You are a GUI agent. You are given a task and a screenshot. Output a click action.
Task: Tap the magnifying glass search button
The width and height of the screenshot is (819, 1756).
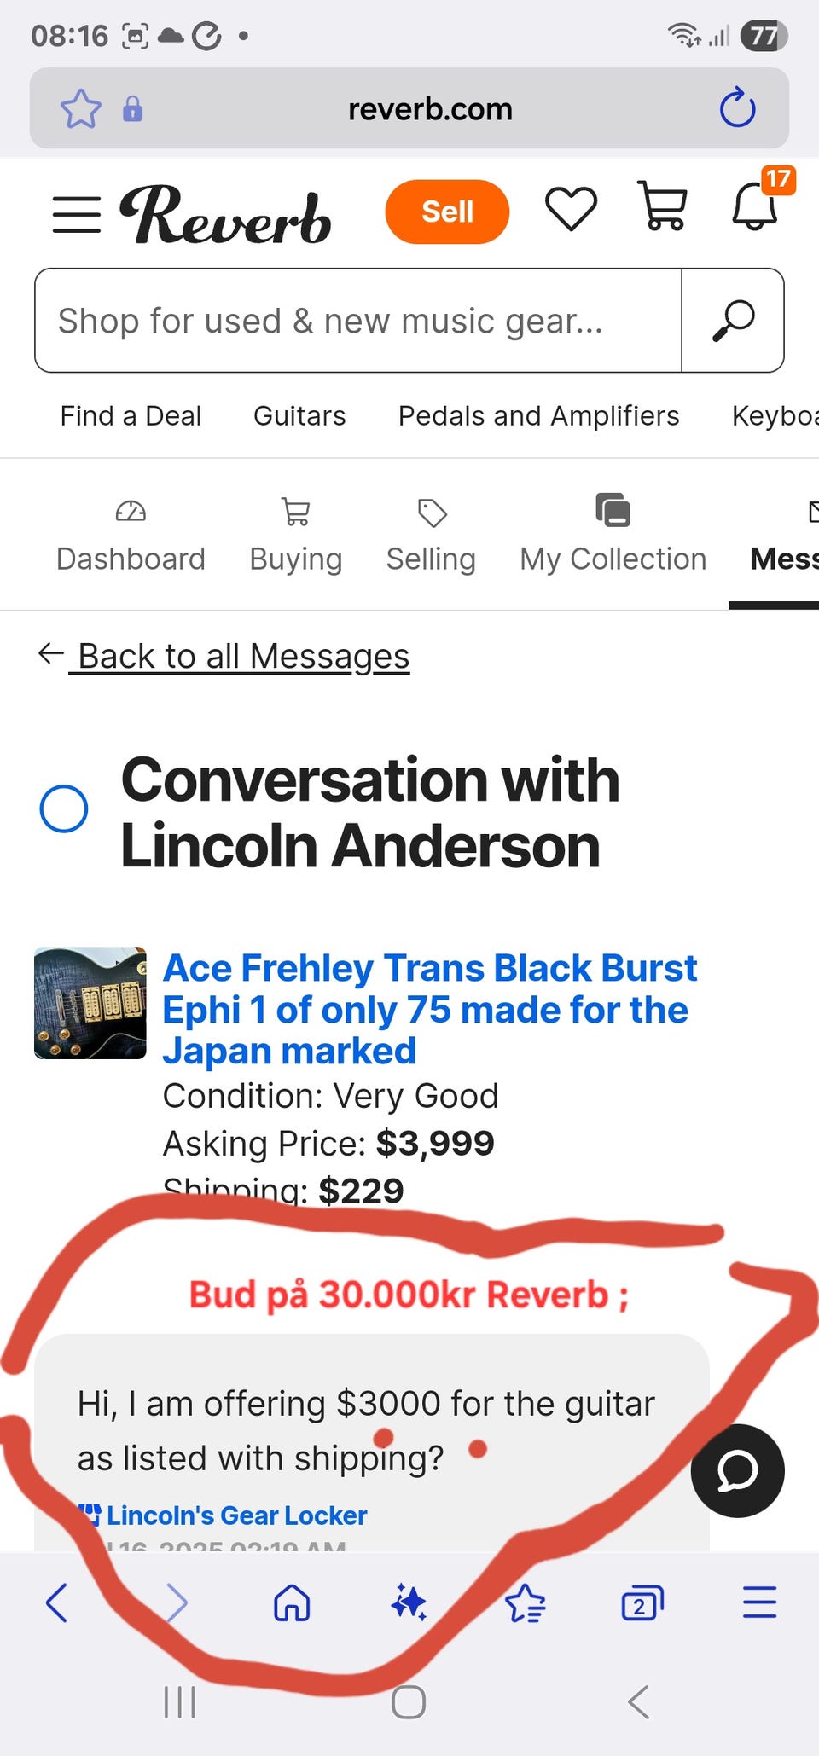(733, 321)
